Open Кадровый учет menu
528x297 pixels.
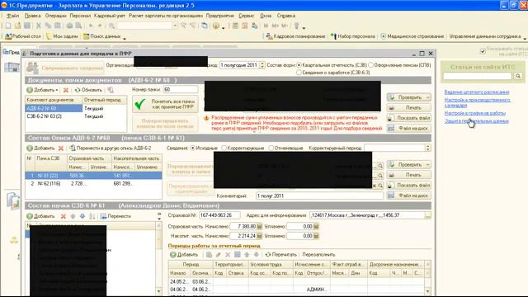pos(110,16)
